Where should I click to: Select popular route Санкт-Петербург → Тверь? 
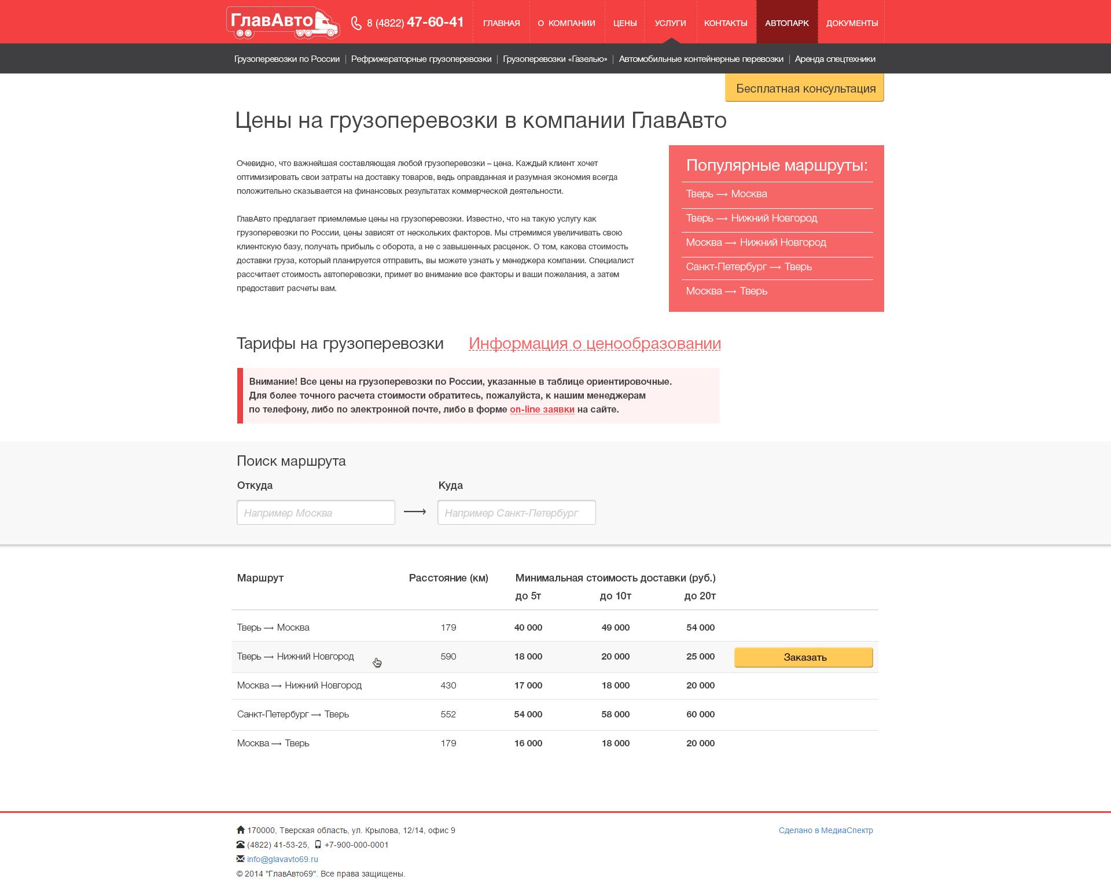tap(748, 267)
